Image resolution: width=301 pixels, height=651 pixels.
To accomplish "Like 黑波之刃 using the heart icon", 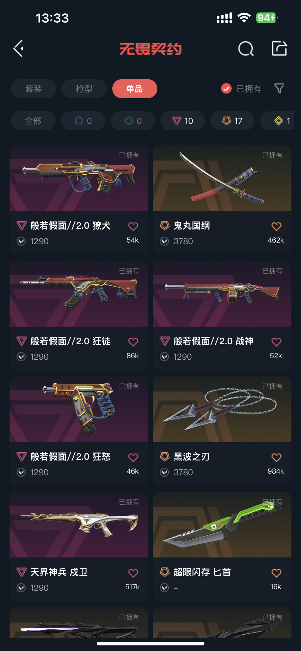I will tap(276, 457).
